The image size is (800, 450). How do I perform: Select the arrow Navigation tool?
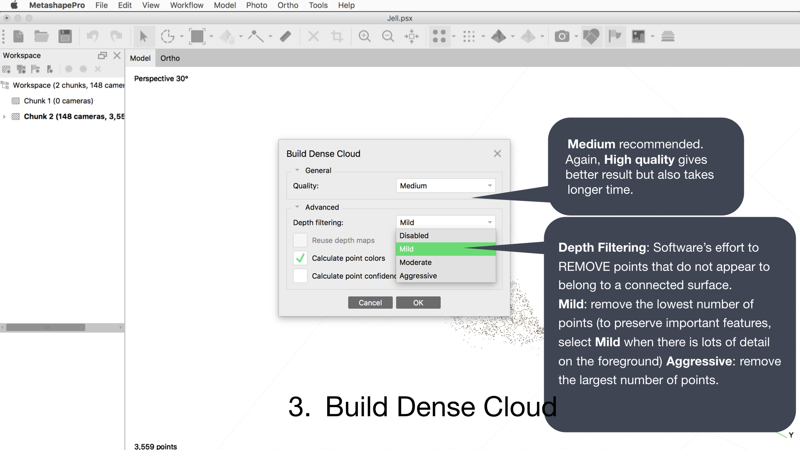pyautogui.click(x=143, y=37)
